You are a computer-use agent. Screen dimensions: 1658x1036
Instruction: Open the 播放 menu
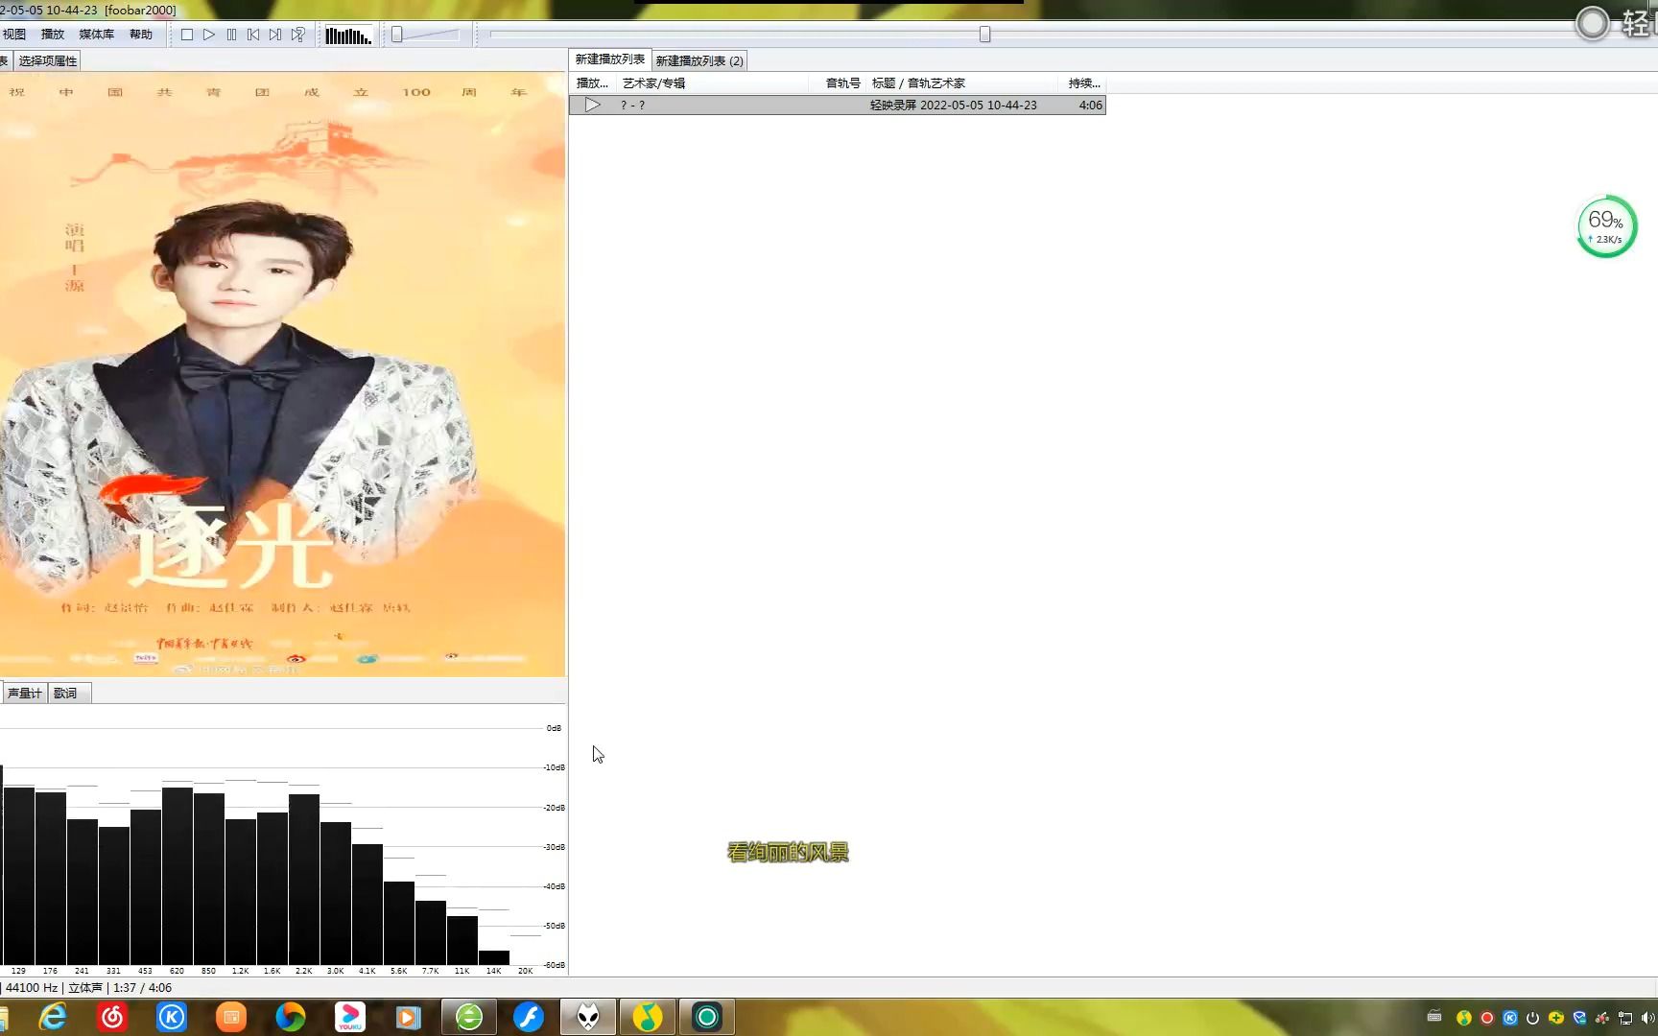(53, 35)
